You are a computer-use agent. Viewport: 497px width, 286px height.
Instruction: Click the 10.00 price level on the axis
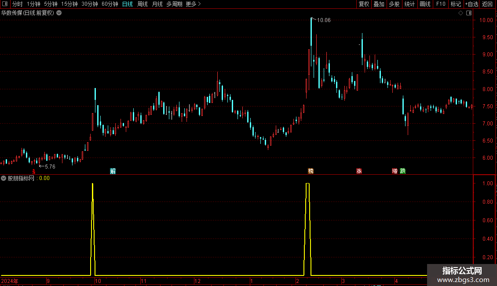(x=486, y=20)
